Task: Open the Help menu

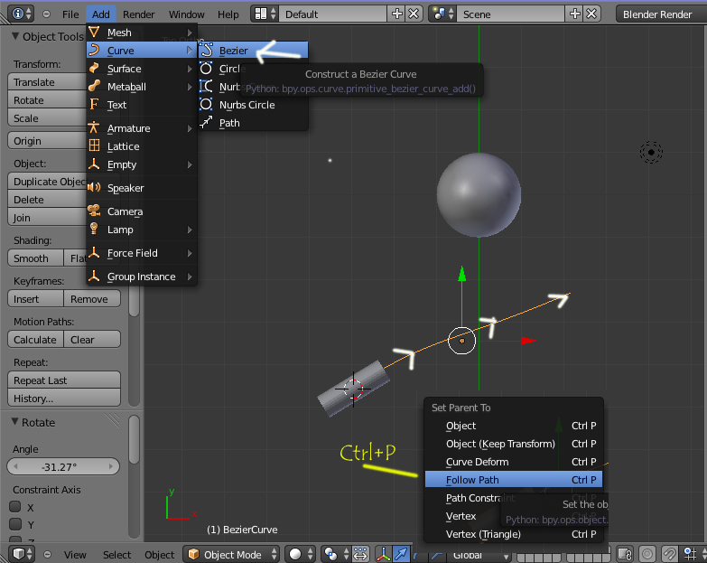Action: coord(228,14)
